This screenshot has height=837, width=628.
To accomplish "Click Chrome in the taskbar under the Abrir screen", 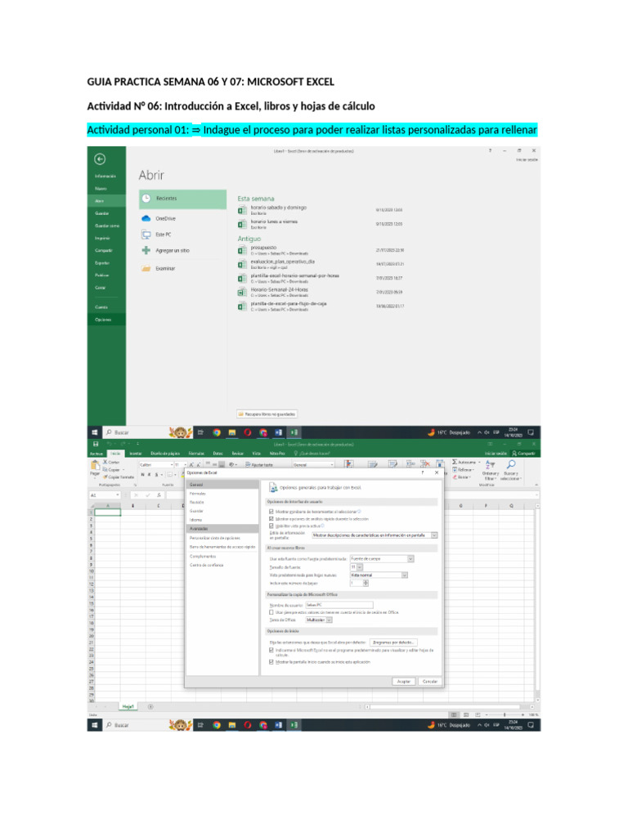I will [217, 432].
